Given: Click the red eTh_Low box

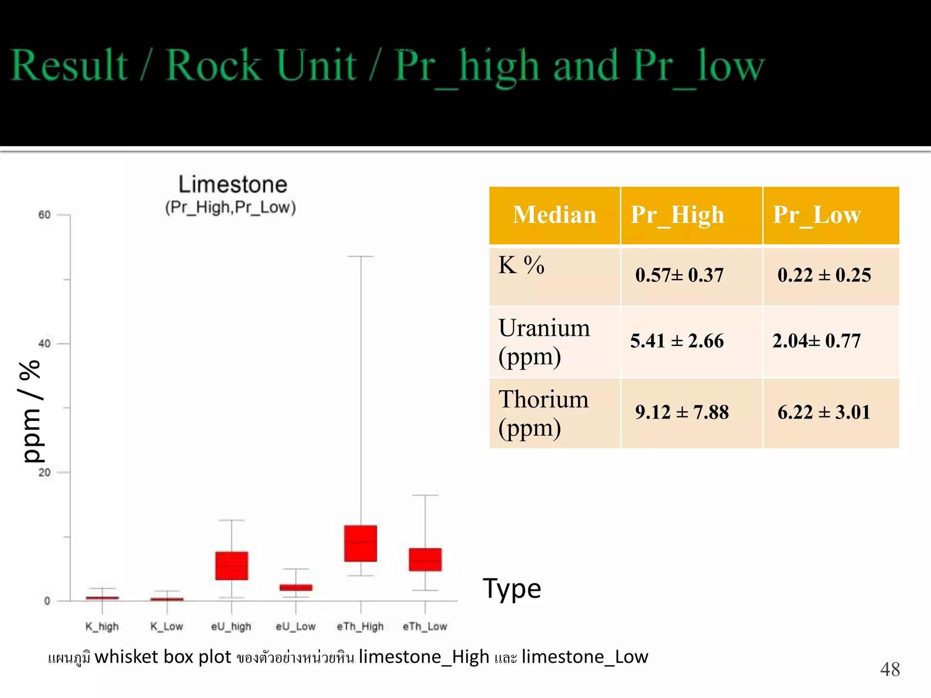Looking at the screenshot, I should (425, 559).
